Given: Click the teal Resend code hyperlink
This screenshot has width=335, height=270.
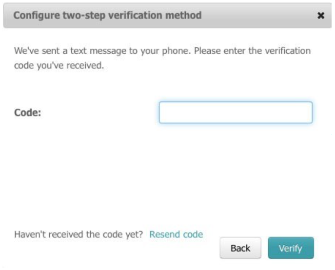Looking at the screenshot, I should [x=176, y=234].
